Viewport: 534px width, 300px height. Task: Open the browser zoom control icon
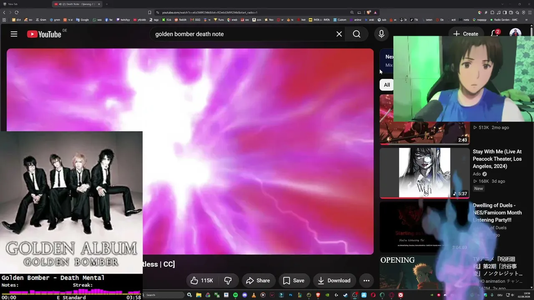[x=352, y=12]
